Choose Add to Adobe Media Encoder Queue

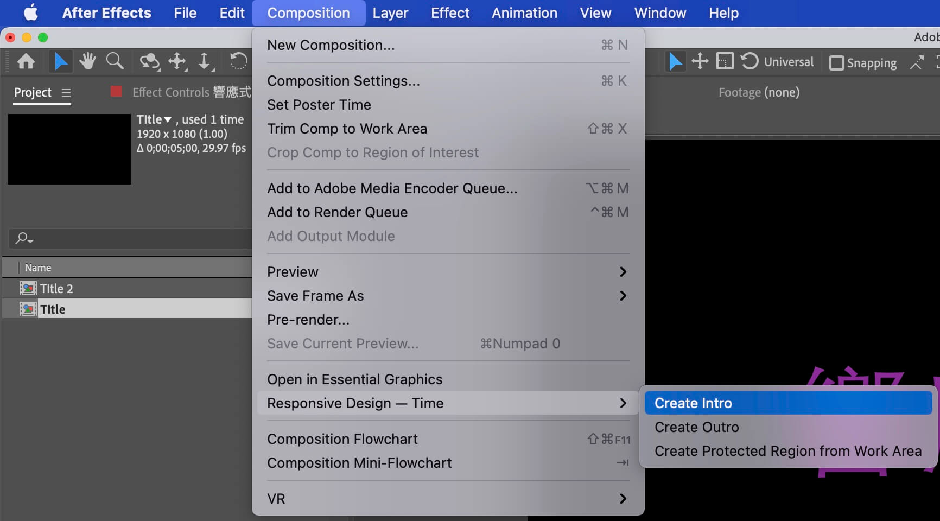coord(448,188)
